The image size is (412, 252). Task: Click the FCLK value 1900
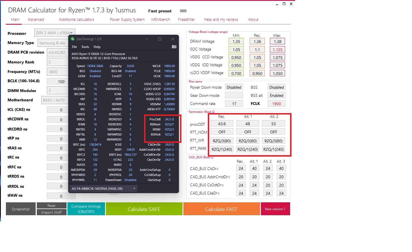(x=277, y=104)
